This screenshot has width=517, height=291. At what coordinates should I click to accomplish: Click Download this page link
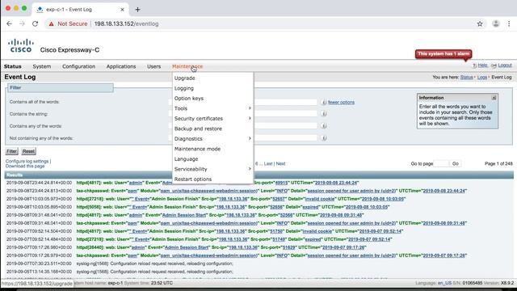pos(25,166)
